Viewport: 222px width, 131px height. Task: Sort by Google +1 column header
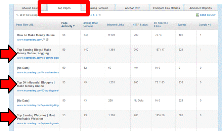pyautogui.click(x=205, y=25)
